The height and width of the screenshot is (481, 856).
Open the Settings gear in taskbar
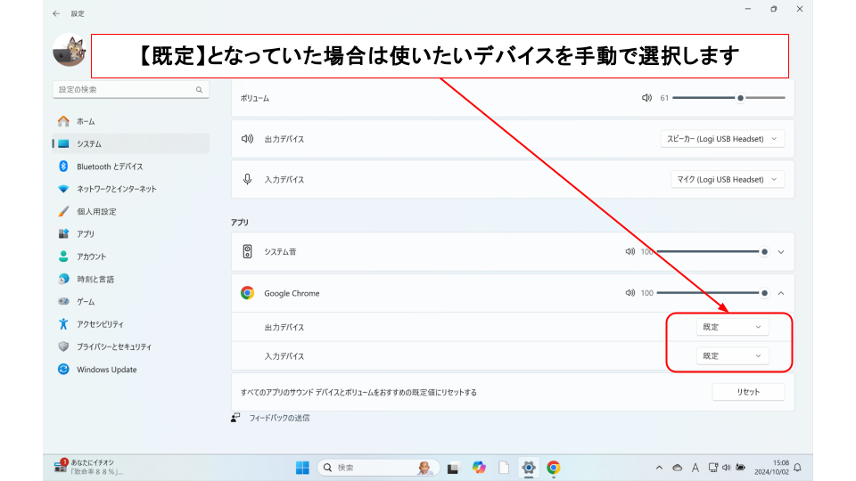pyautogui.click(x=529, y=468)
